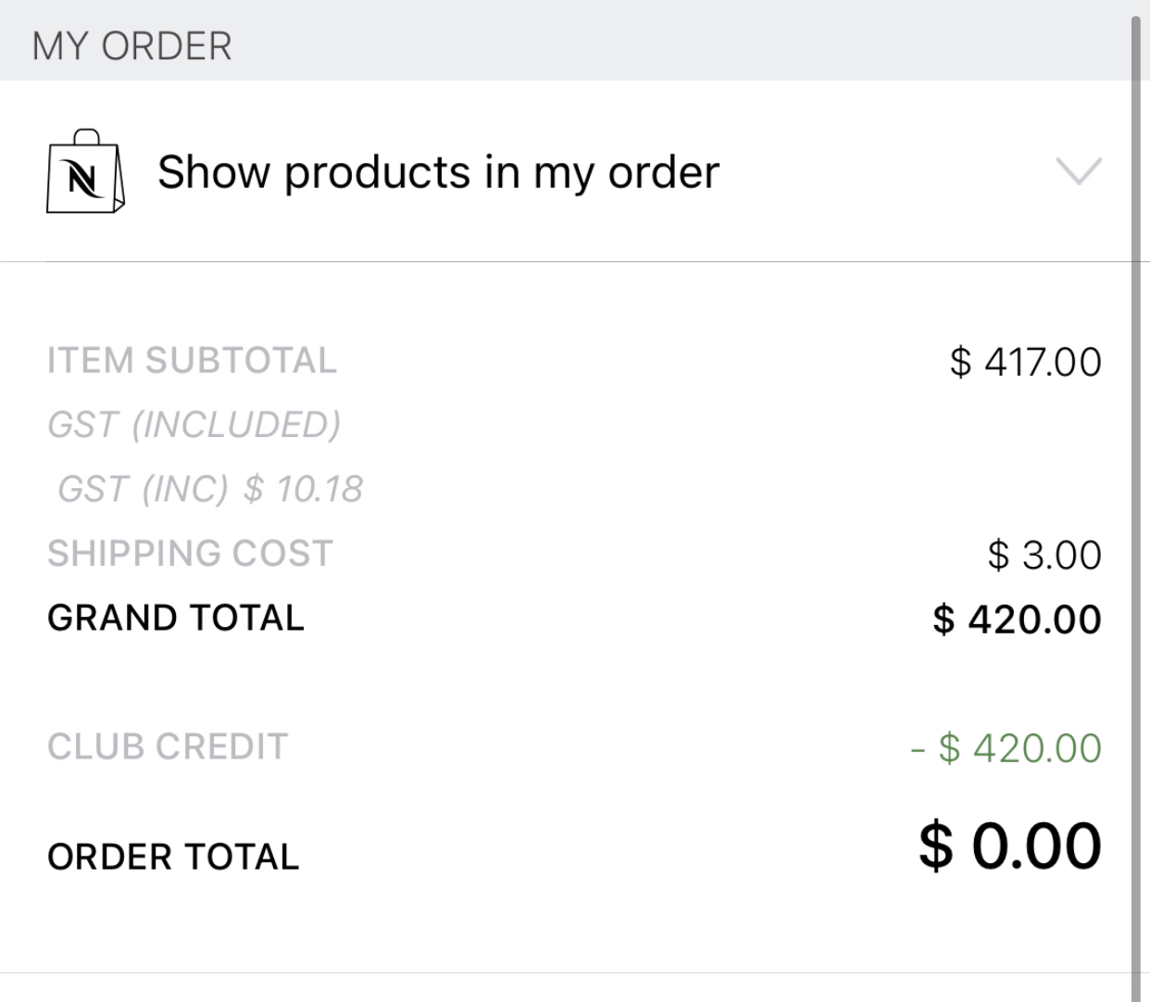Viewport: 1150px width, 1002px height.
Task: Click the MY ORDER section header
Action: point(132,45)
